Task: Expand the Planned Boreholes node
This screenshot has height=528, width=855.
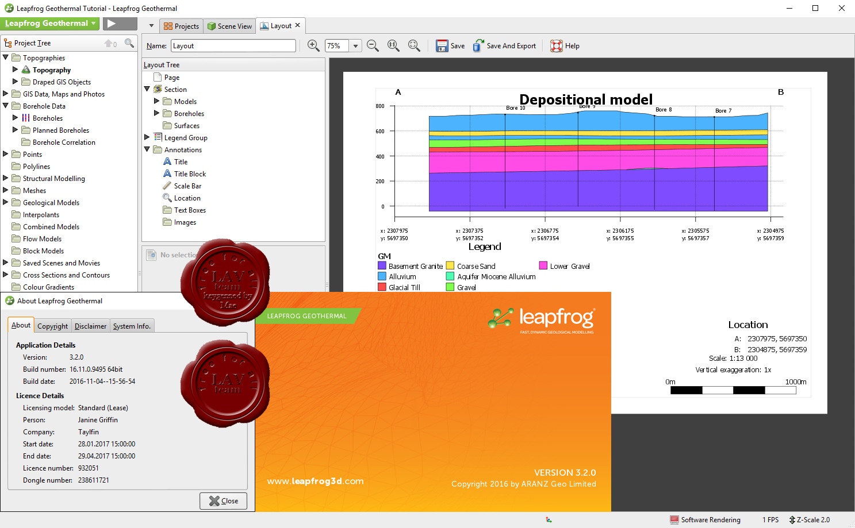Action: tap(16, 130)
